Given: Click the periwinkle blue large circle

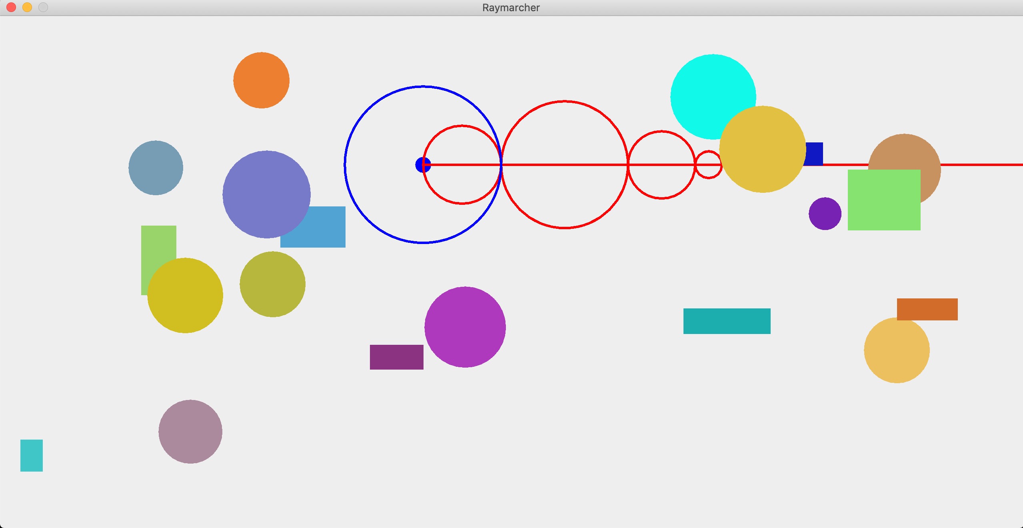Looking at the screenshot, I should coord(266,194).
